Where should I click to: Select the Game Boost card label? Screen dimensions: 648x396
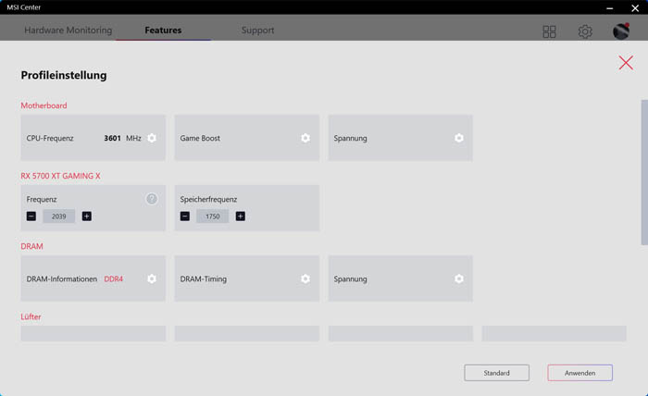(x=200, y=139)
